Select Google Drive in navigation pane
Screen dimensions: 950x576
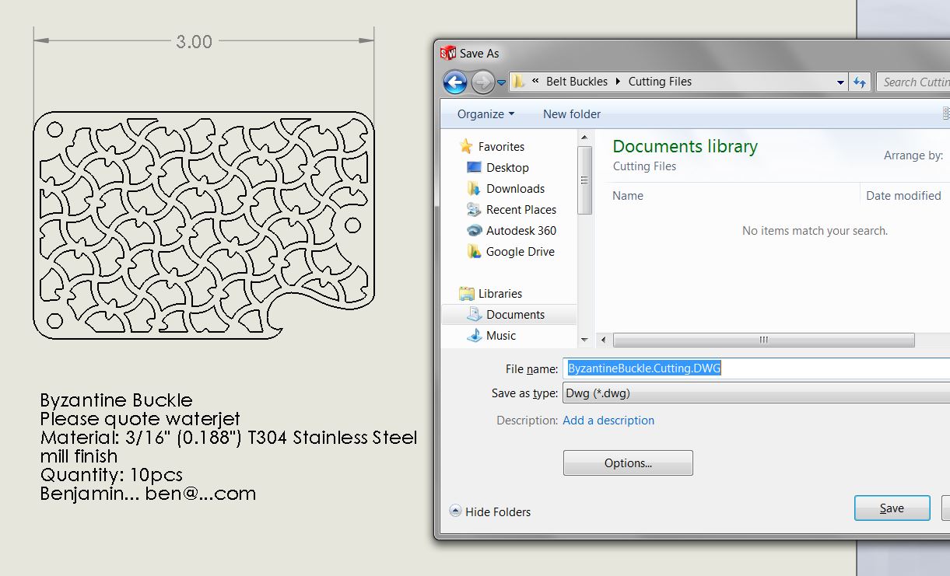pos(521,252)
